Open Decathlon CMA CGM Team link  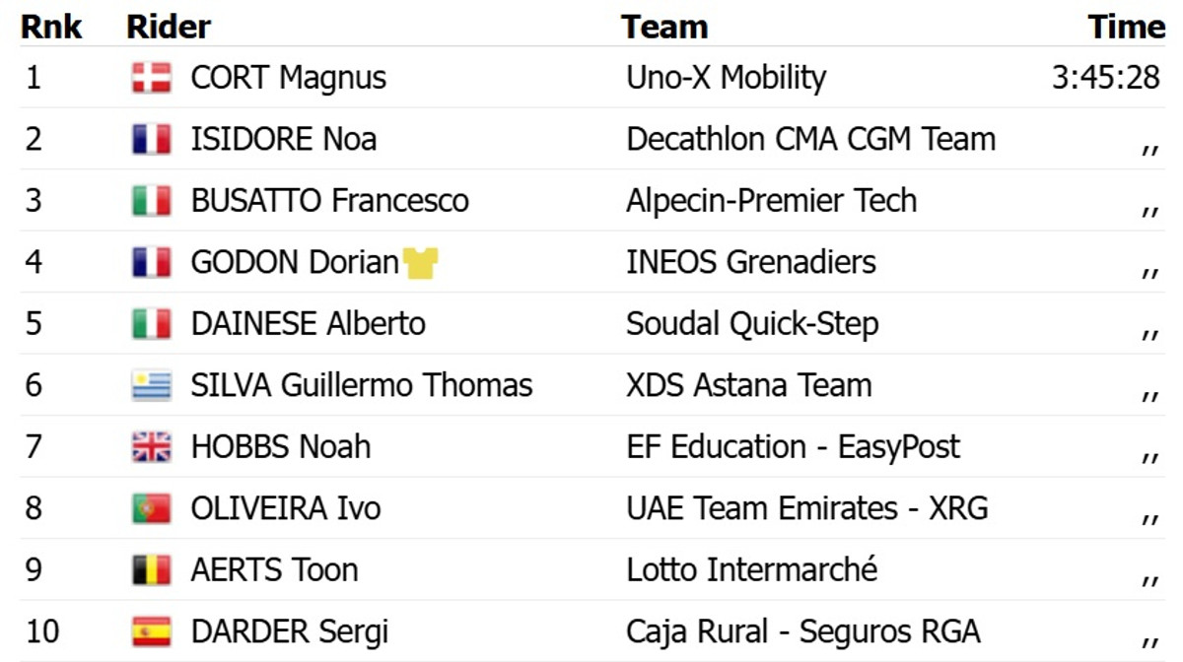pyautogui.click(x=810, y=140)
